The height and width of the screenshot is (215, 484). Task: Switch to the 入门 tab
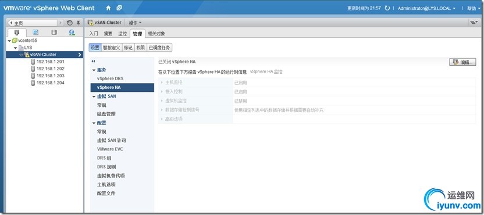(94, 34)
